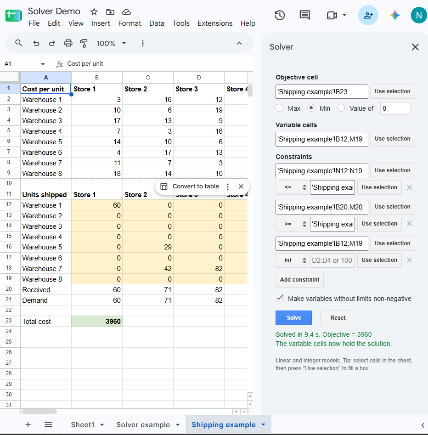Open the Insert menu
Viewport: 428px width, 435px height.
coord(101,23)
